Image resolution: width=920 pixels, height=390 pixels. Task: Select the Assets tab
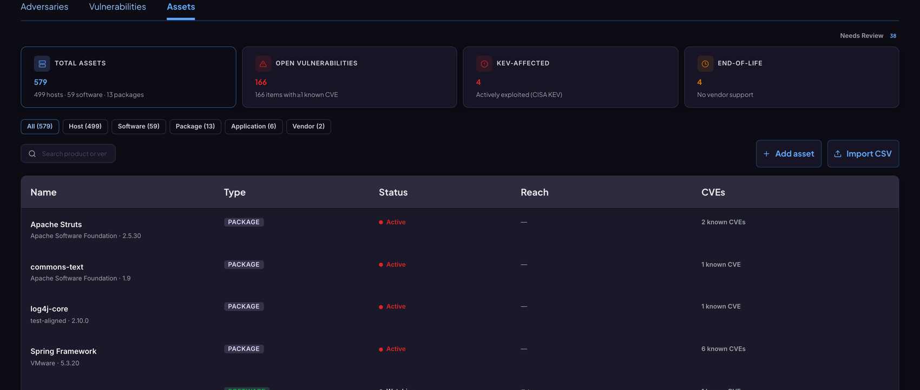pos(181,7)
